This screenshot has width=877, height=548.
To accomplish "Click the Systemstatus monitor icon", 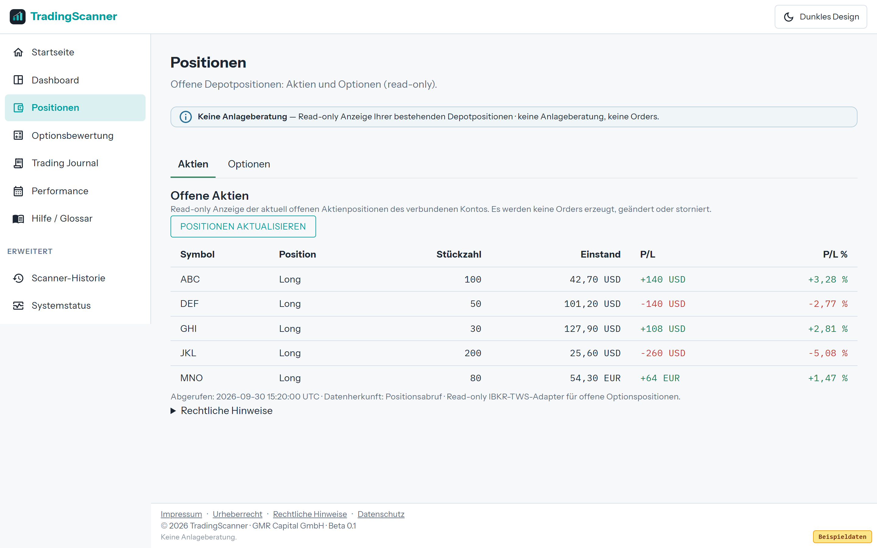I will [18, 306].
